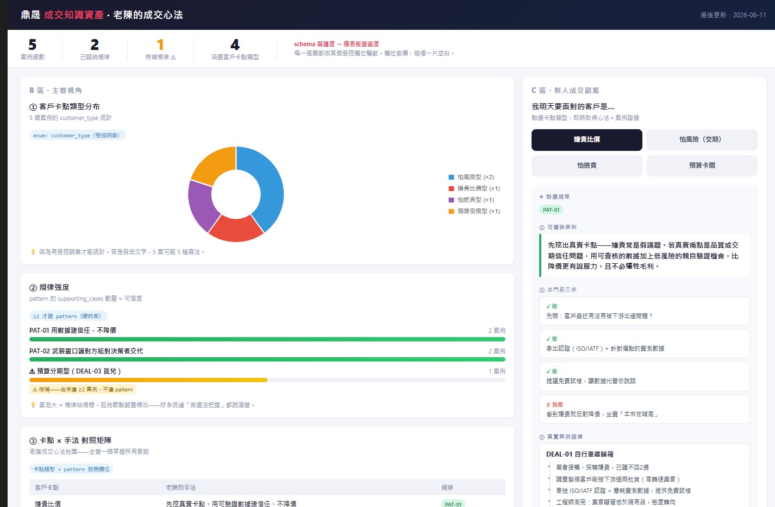This screenshot has width=775, height=507.
Task: Click the 先問:客戶最近有沒有被下游出過問題 card
Action: point(644,311)
